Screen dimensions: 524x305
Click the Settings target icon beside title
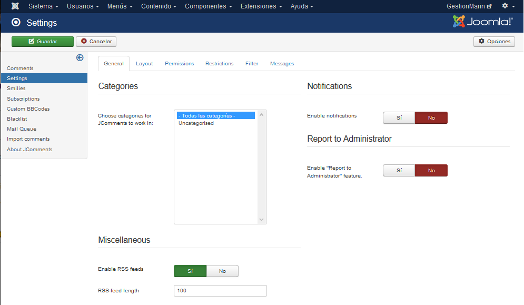pyautogui.click(x=16, y=23)
